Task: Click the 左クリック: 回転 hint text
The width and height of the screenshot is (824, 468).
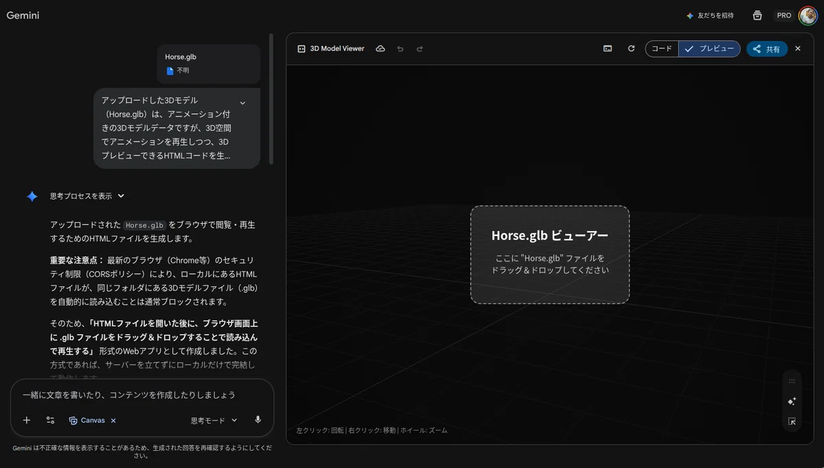Action: tap(320, 430)
